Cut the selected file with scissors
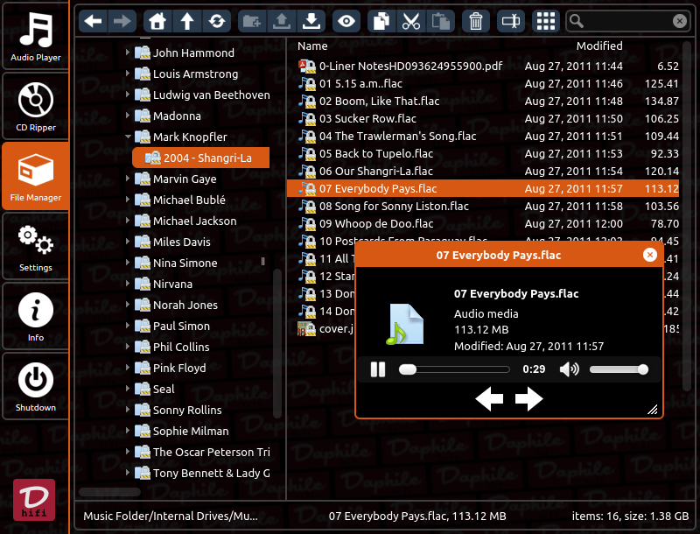 pos(410,21)
